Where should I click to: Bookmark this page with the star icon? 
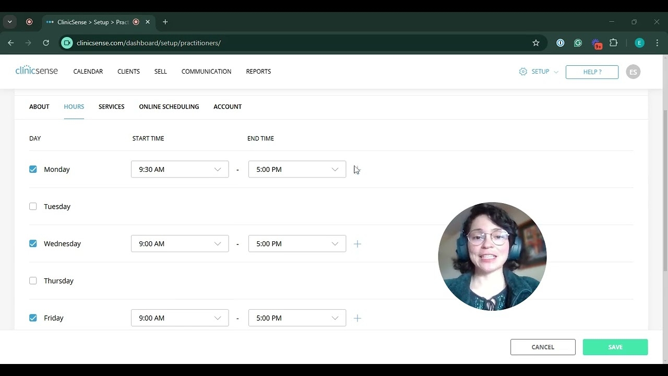tap(535, 43)
